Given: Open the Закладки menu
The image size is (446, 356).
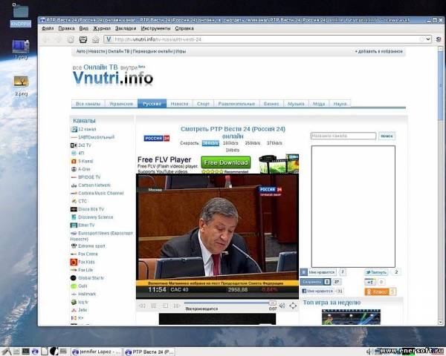Looking at the screenshot, I should tap(126, 28).
